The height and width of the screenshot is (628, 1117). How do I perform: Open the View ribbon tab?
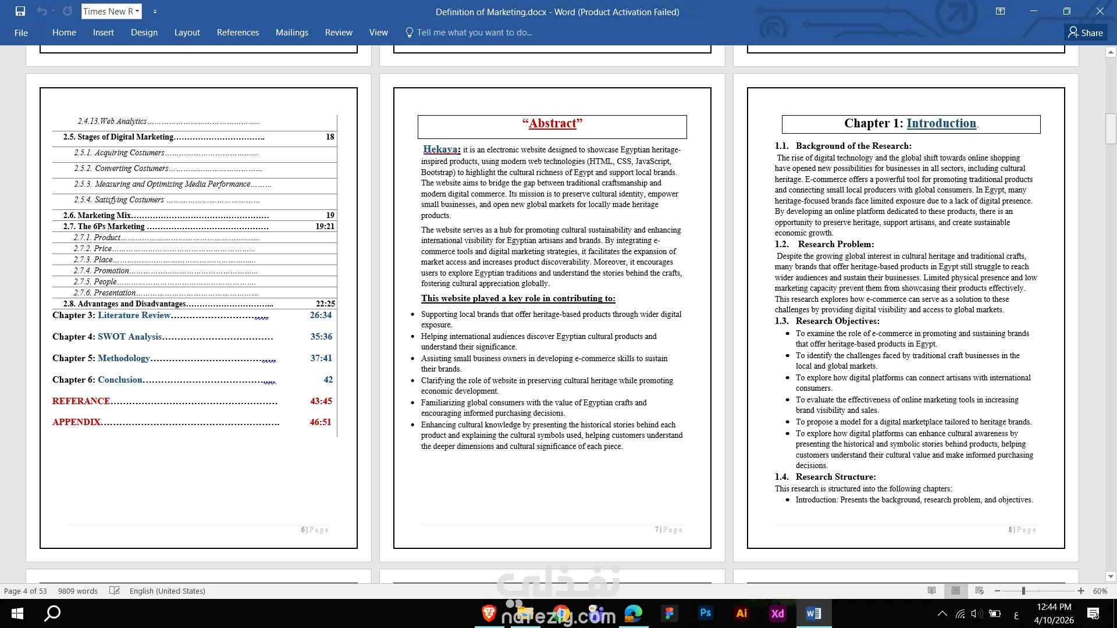(379, 33)
